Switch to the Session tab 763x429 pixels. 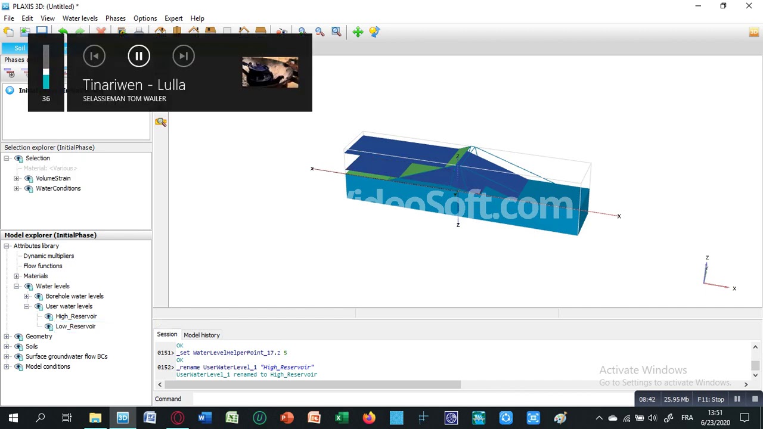pos(167,335)
